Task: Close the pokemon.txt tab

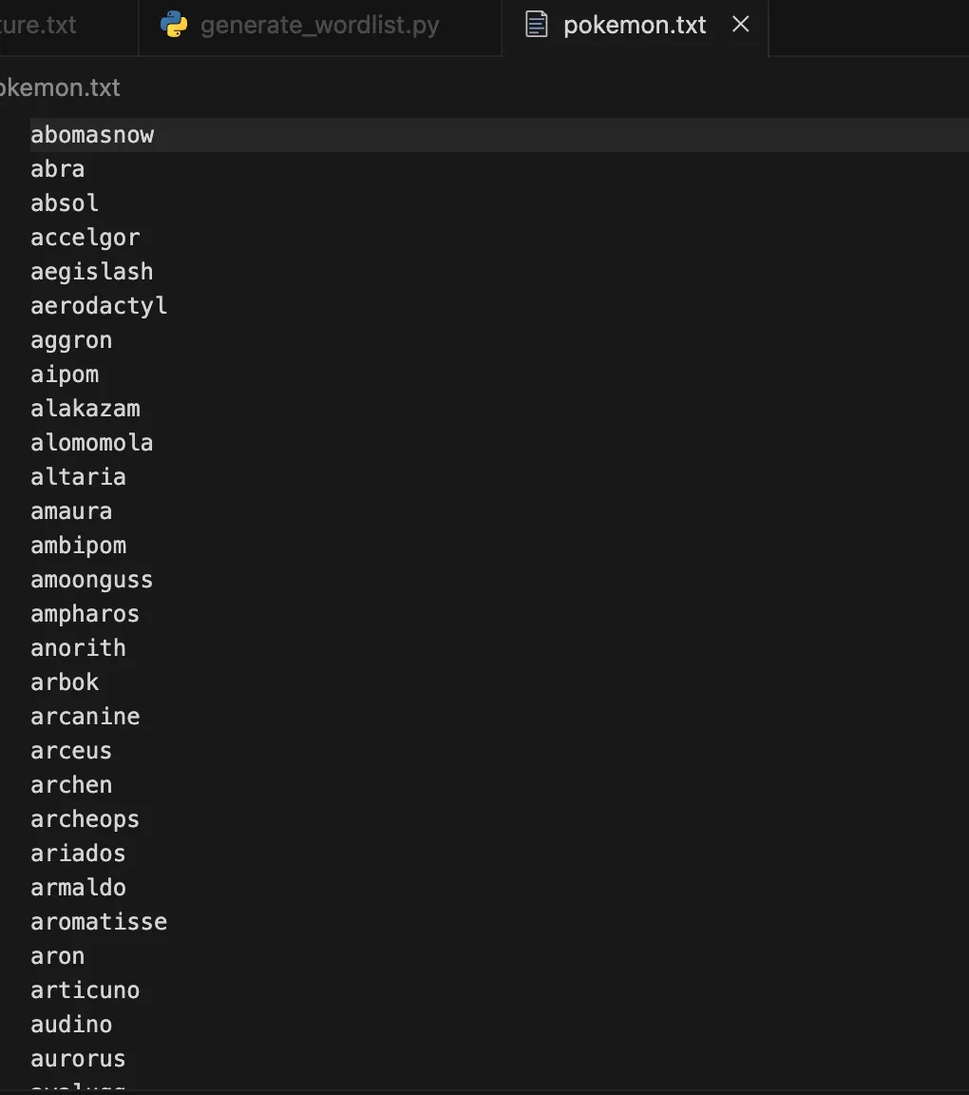Action: (x=741, y=25)
